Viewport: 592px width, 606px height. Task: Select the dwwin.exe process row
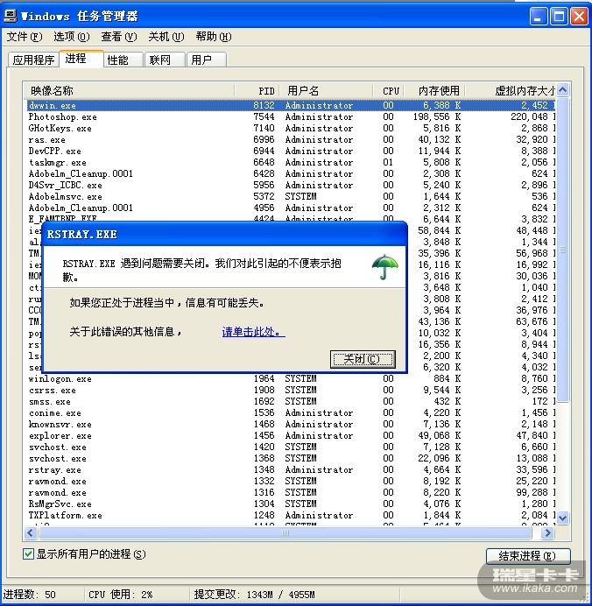click(x=291, y=105)
